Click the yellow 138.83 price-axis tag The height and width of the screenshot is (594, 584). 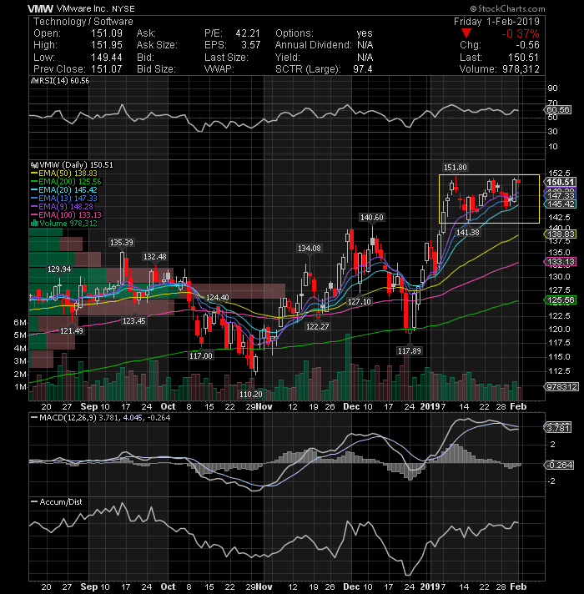(x=560, y=234)
